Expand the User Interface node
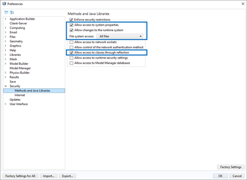Viewport: 247px width, 180px height. pos(5,104)
